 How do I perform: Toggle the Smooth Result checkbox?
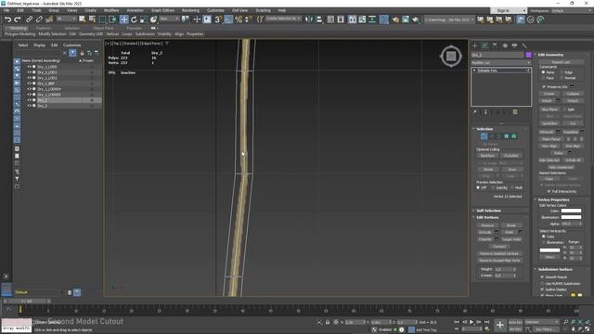tap(542, 277)
